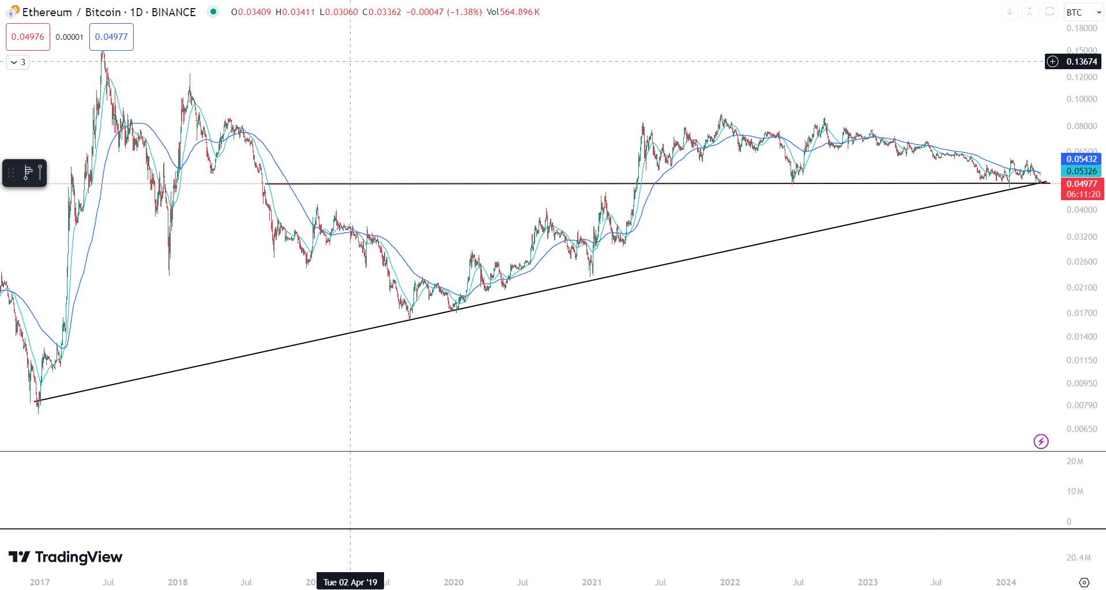
Task: Open the Ethereum / Bitcoin symbol title
Action: click(x=109, y=12)
